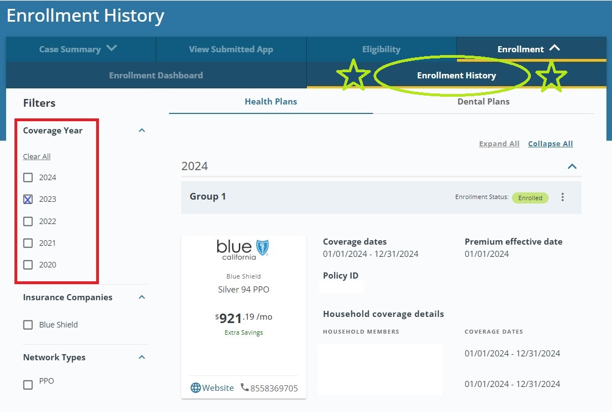Go to the Eligibility tab
The height and width of the screenshot is (412, 612).
tap(381, 49)
